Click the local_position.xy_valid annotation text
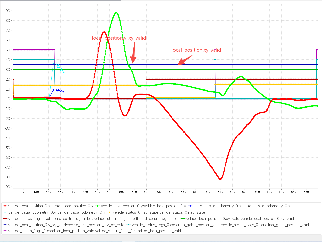The width and height of the screenshot is (322, 242). (x=196, y=50)
